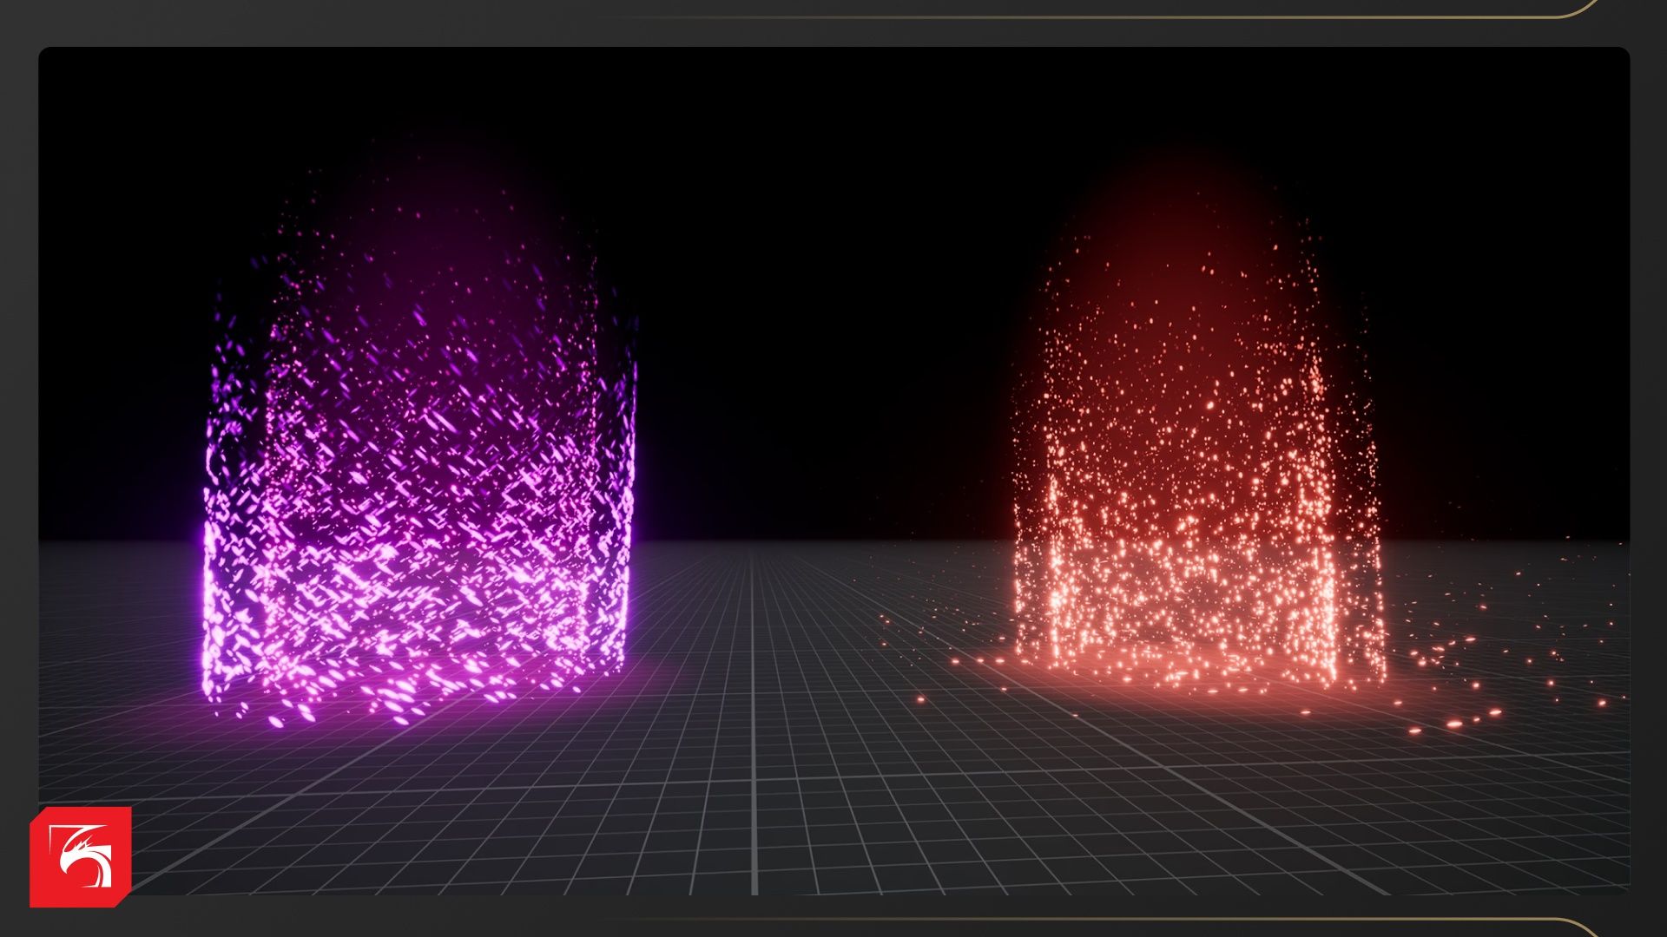1667x937 pixels.
Task: Click the black background between the two effects
Action: click(x=825, y=304)
